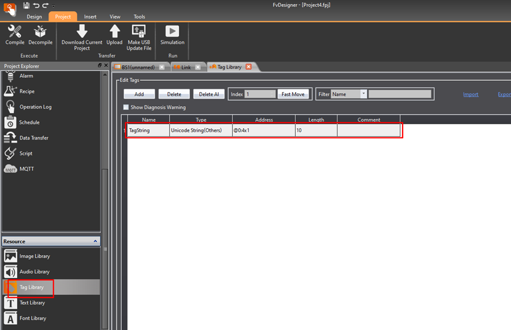Collapse the Resource panel section
This screenshot has width=511, height=330.
pyautogui.click(x=96, y=241)
